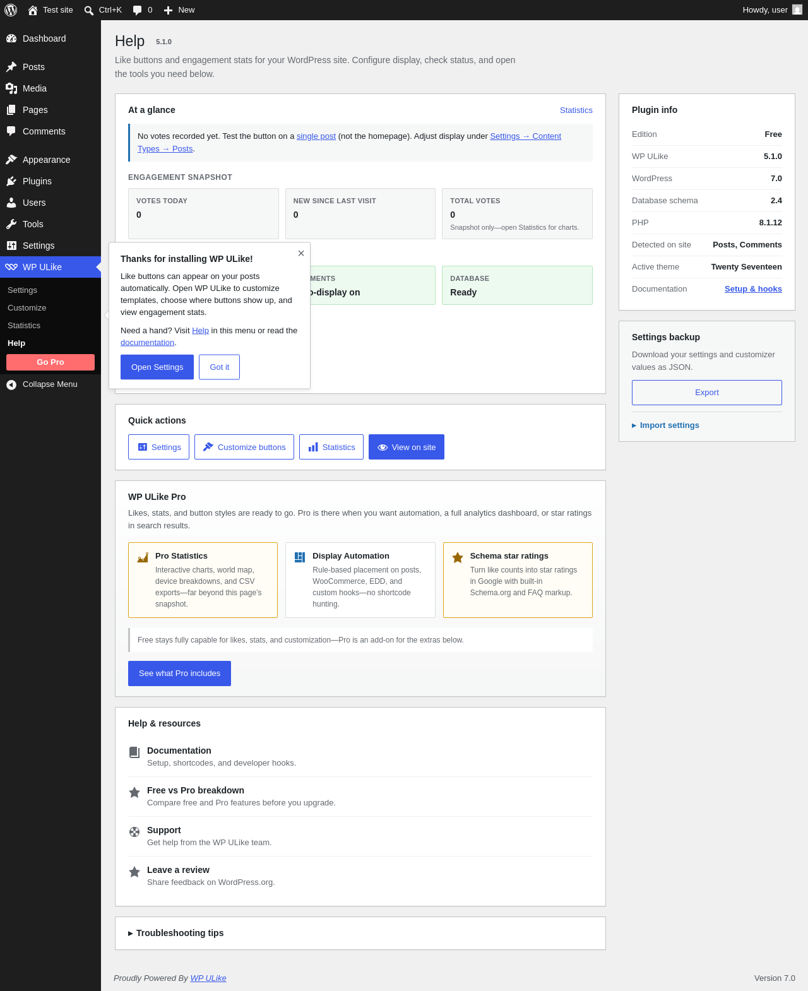808x991 pixels.
Task: Open the Documentation resource row
Action: pyautogui.click(x=360, y=757)
